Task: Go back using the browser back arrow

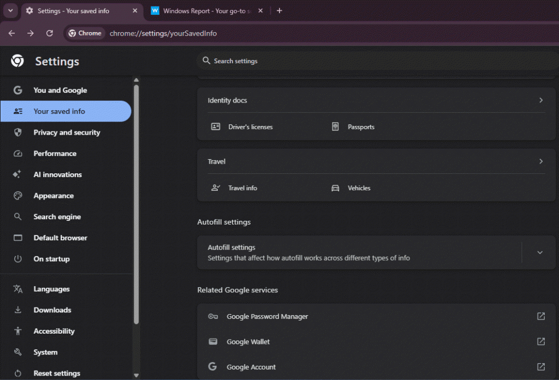Action: [x=12, y=33]
